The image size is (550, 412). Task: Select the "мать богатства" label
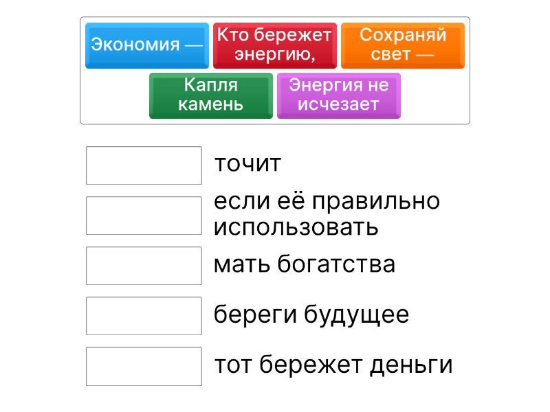[x=304, y=264]
